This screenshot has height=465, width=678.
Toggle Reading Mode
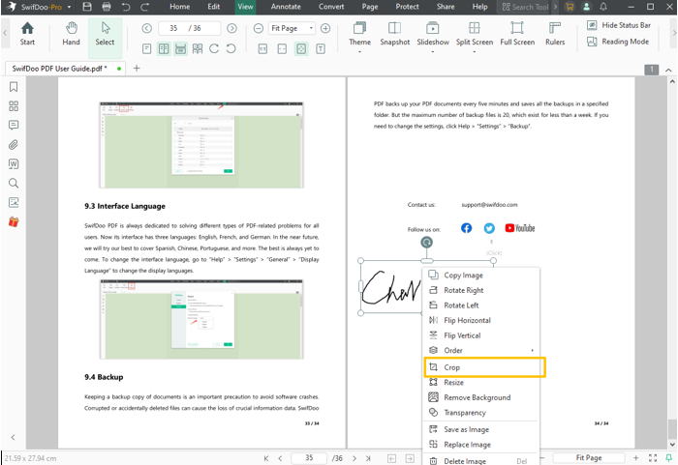(618, 42)
